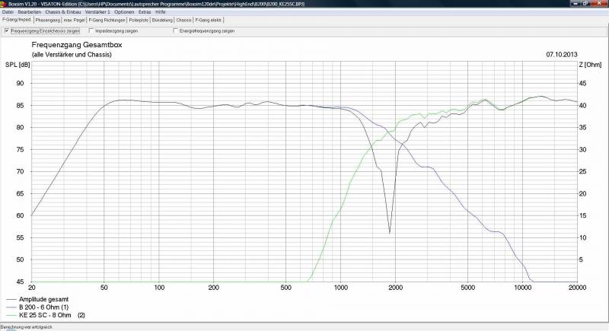Open the Extras menu
This screenshot has width=609, height=331.
tap(145, 12)
